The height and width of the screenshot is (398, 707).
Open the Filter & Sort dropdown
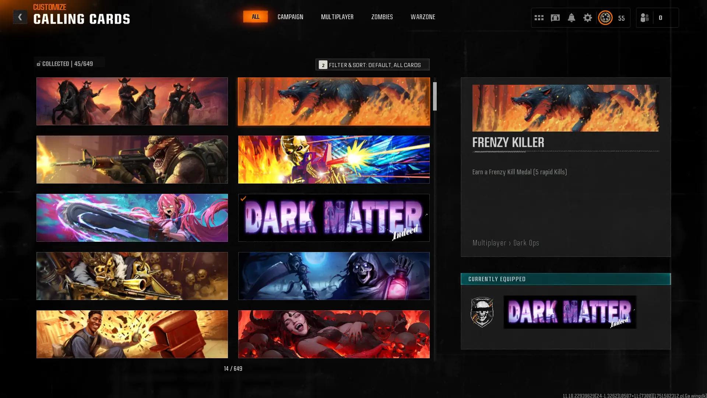(372, 65)
